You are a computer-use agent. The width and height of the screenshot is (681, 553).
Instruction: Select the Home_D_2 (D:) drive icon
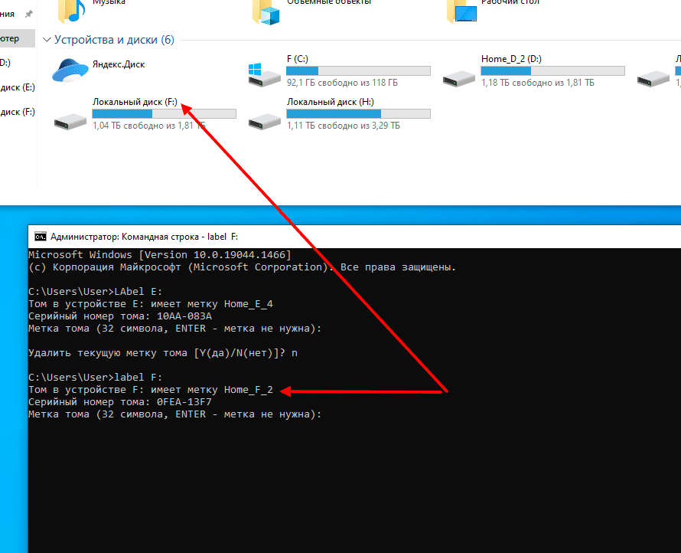458,75
